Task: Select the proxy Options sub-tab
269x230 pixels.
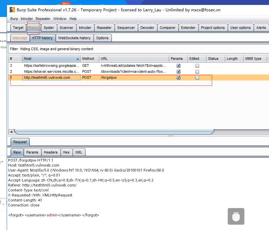Action: point(102,38)
